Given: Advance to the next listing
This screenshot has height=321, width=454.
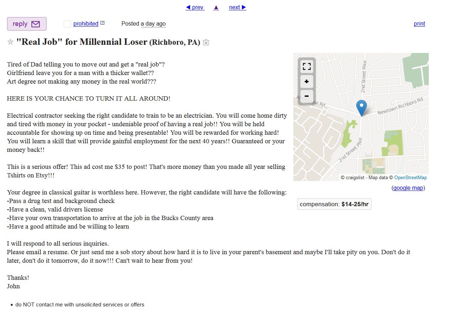Looking at the screenshot, I should [x=237, y=7].
